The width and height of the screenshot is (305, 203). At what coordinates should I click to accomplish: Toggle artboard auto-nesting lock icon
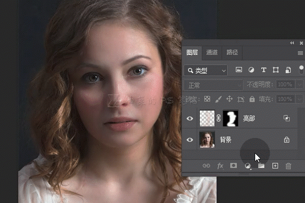(241, 99)
